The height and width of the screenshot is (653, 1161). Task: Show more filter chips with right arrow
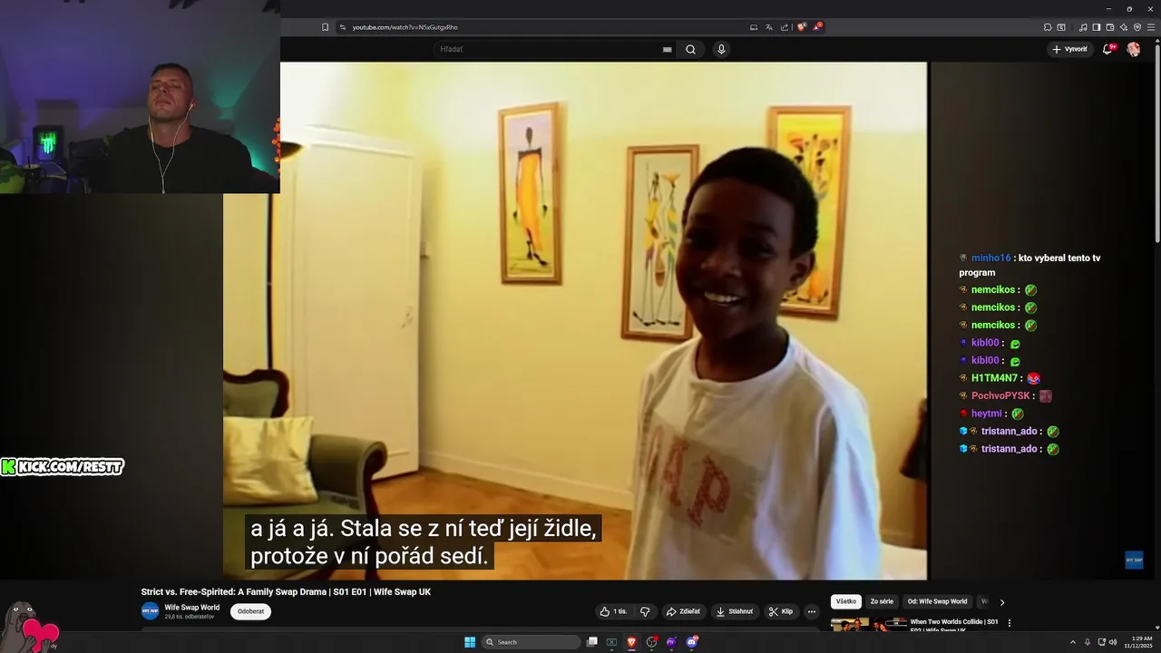coord(1002,602)
